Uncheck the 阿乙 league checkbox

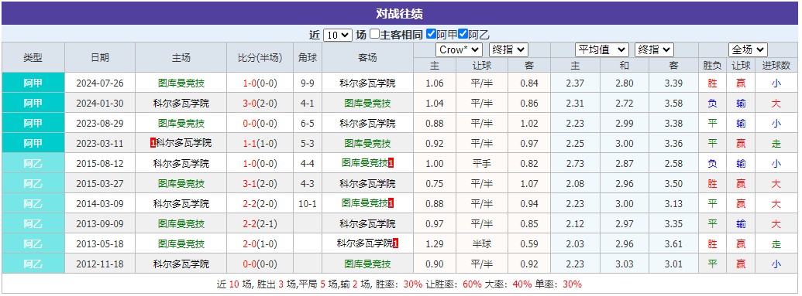pyautogui.click(x=463, y=34)
